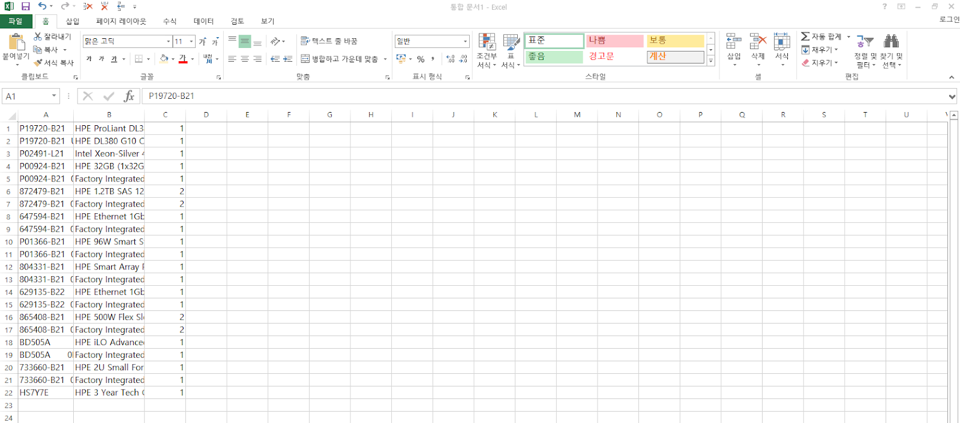The height and width of the screenshot is (423, 960).
Task: Apply the red font color button
Action: 183,59
